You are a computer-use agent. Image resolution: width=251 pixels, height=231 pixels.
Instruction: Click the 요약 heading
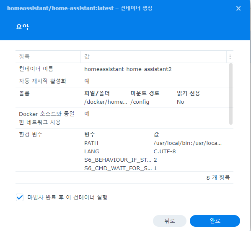click(x=22, y=27)
